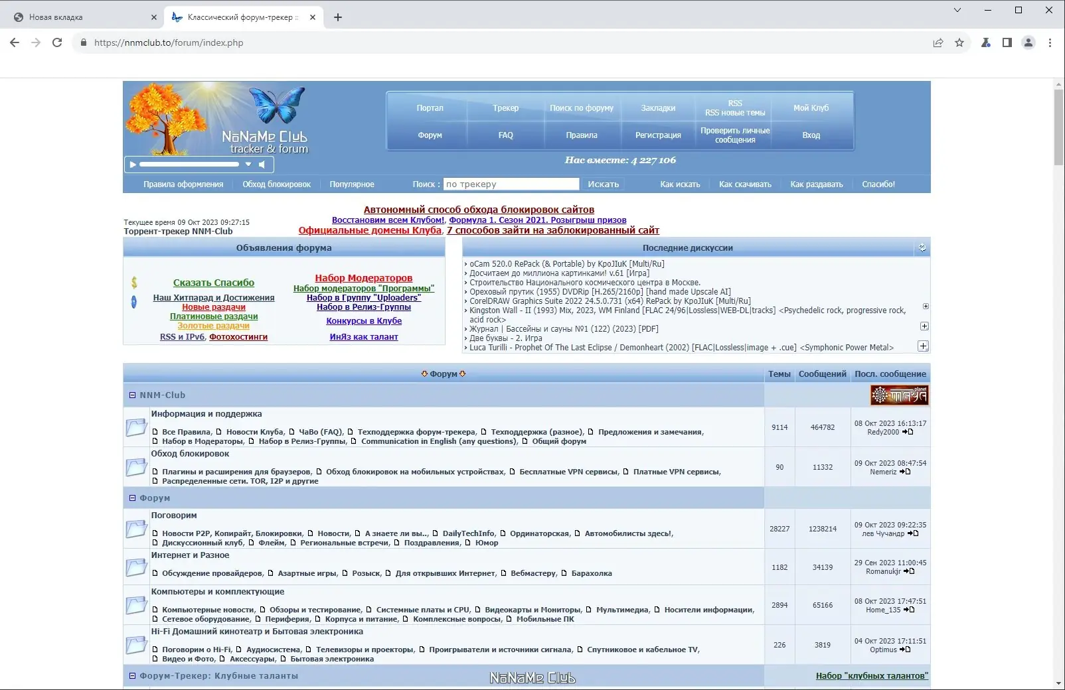Reload the page
Image resolution: width=1065 pixels, height=690 pixels.
pyautogui.click(x=57, y=42)
